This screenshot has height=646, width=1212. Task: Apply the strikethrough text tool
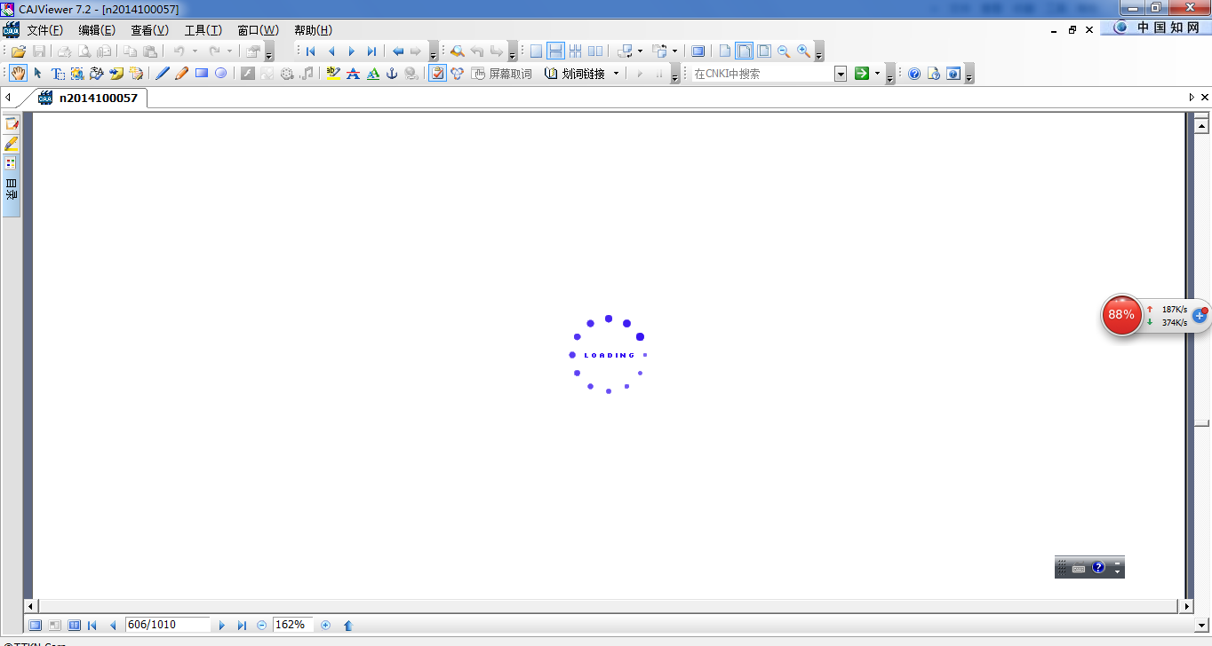353,74
